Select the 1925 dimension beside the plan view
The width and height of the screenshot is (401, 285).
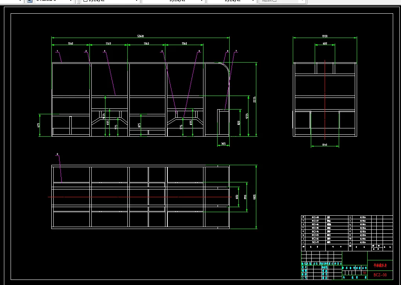pyautogui.click(x=254, y=197)
